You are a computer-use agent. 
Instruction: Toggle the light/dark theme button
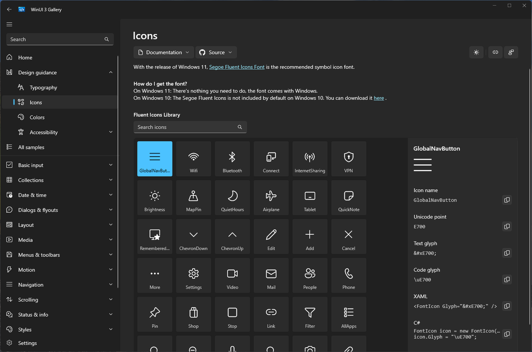(x=476, y=52)
